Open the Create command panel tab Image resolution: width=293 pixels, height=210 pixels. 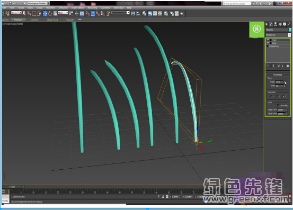click(267, 24)
